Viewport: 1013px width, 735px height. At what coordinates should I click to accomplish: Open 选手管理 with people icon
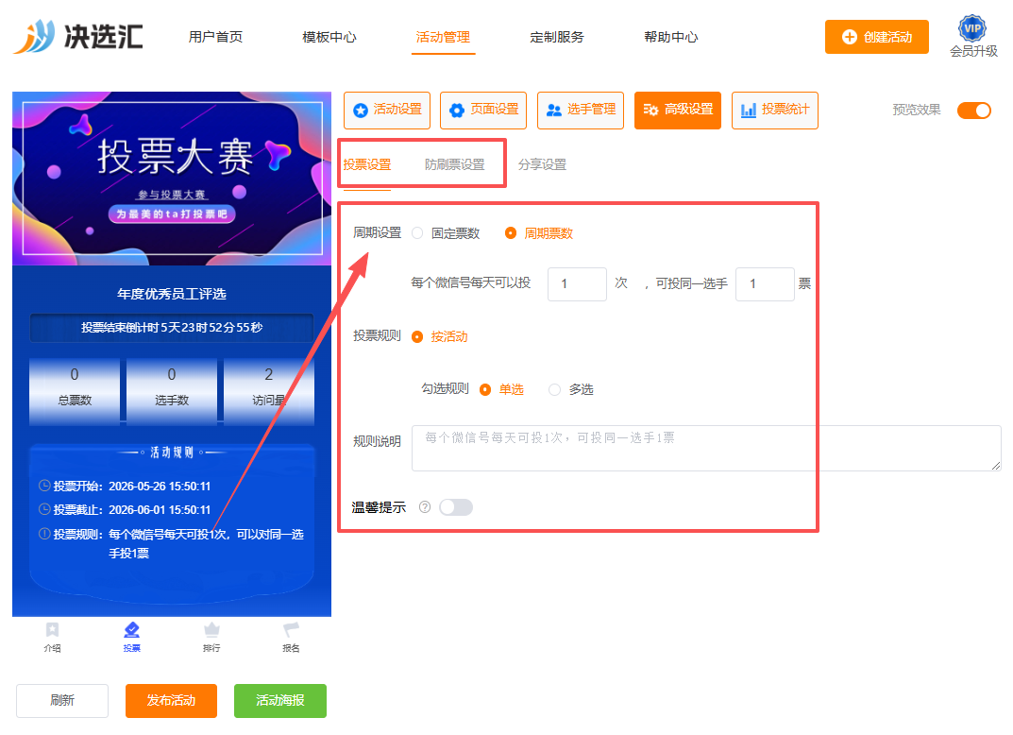581,111
